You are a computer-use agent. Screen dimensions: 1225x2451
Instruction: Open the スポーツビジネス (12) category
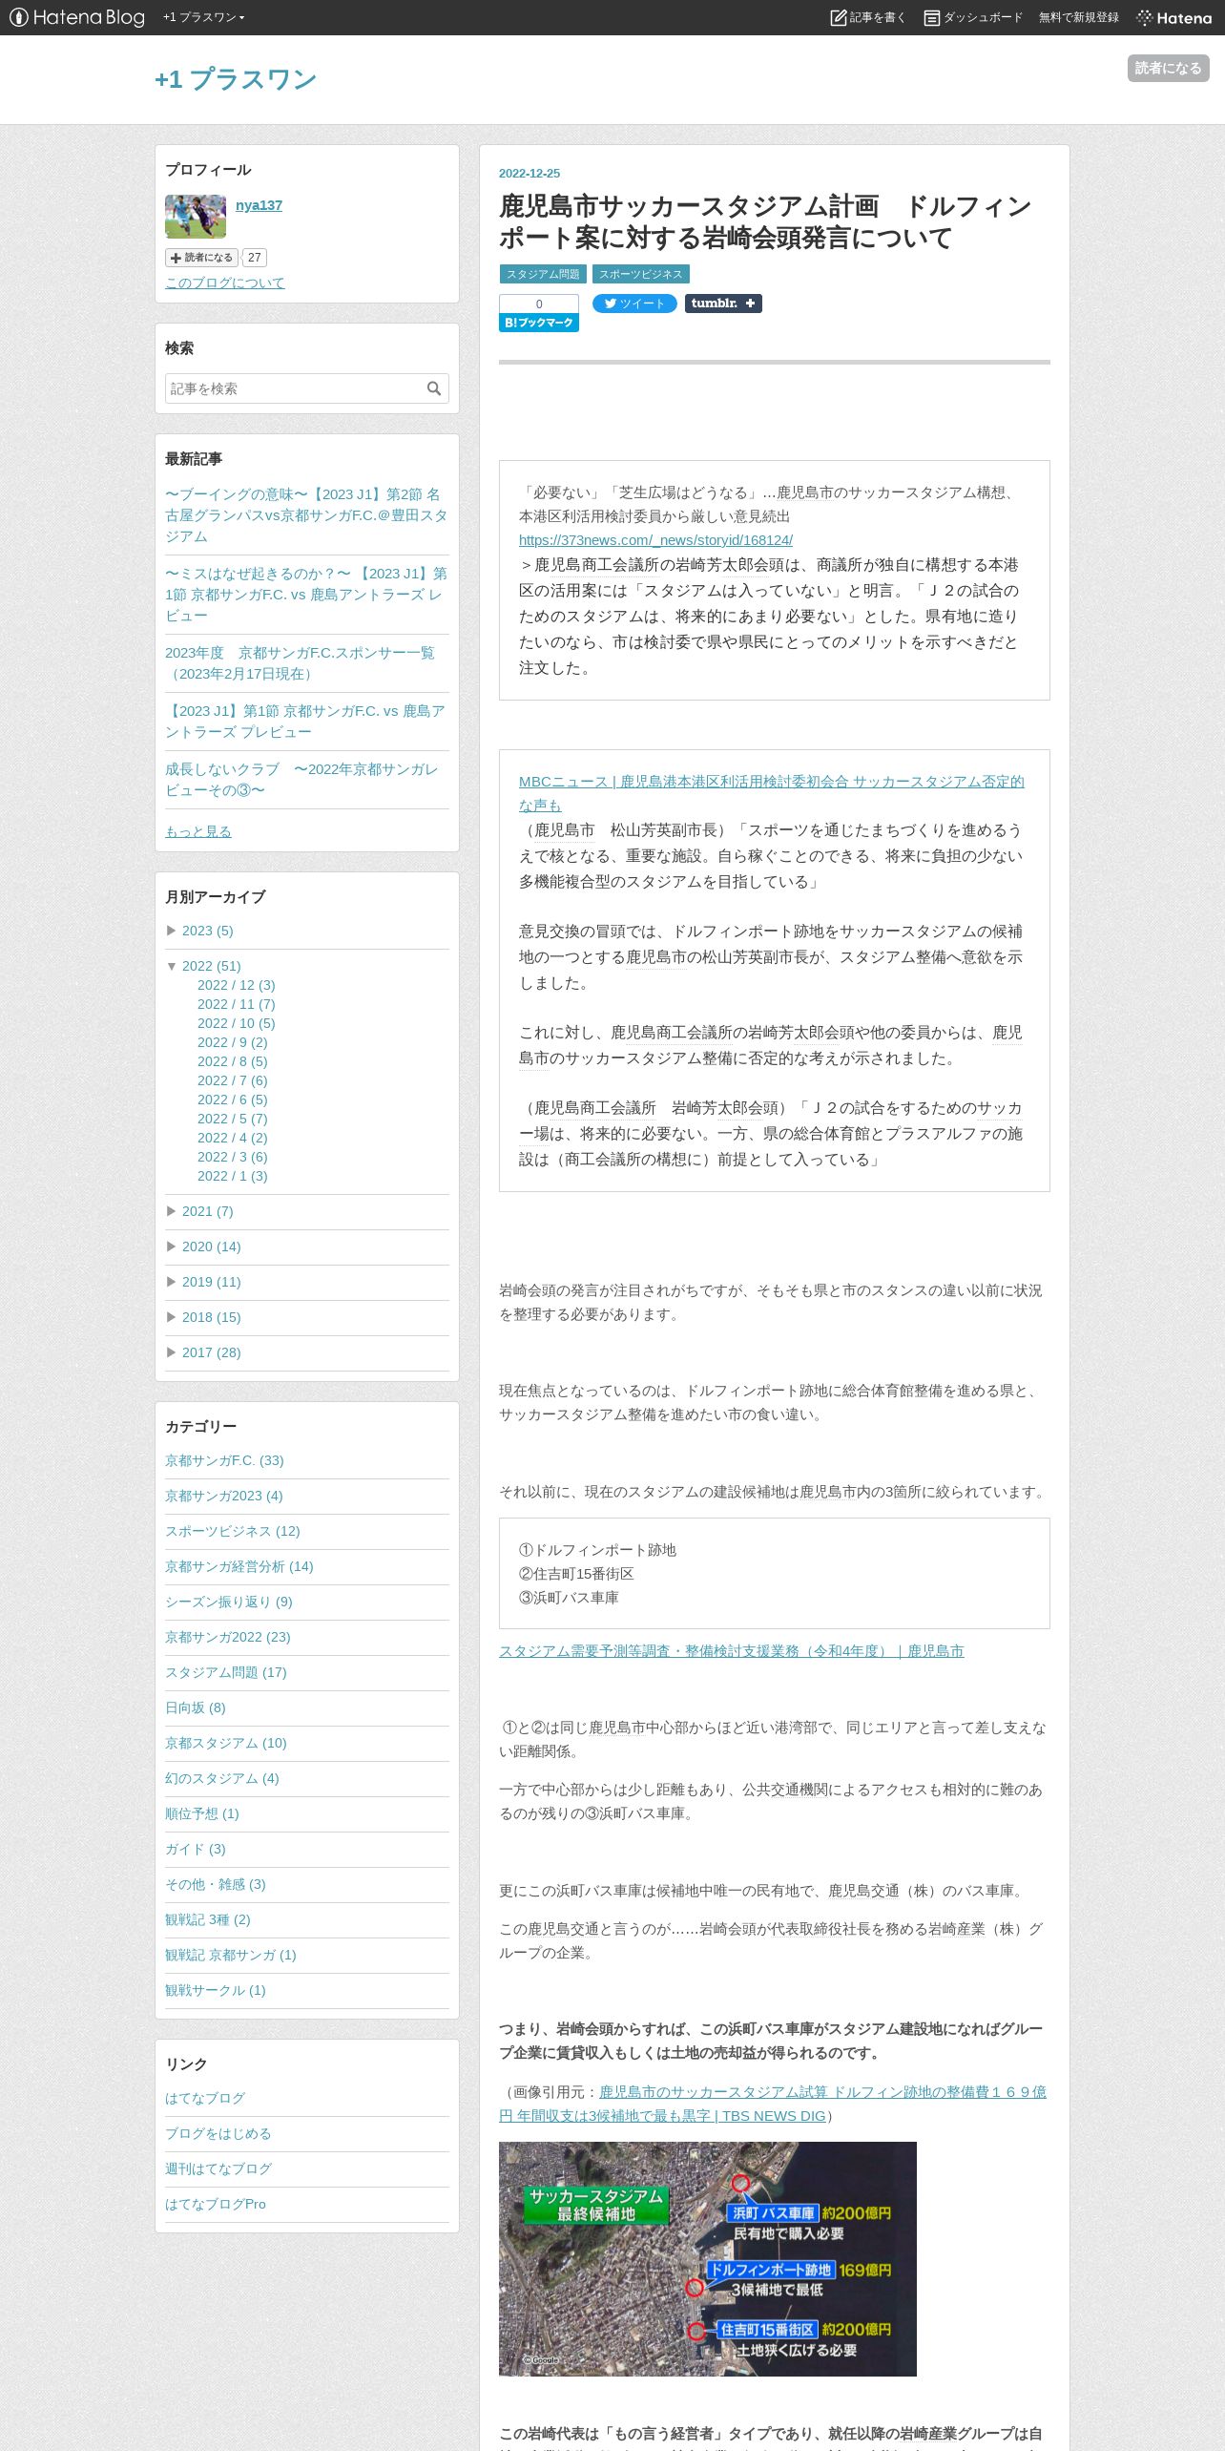[x=232, y=1531]
